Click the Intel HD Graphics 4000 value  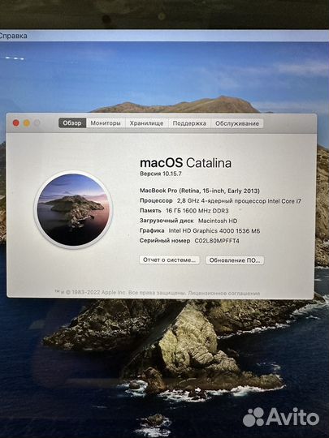click(x=214, y=230)
